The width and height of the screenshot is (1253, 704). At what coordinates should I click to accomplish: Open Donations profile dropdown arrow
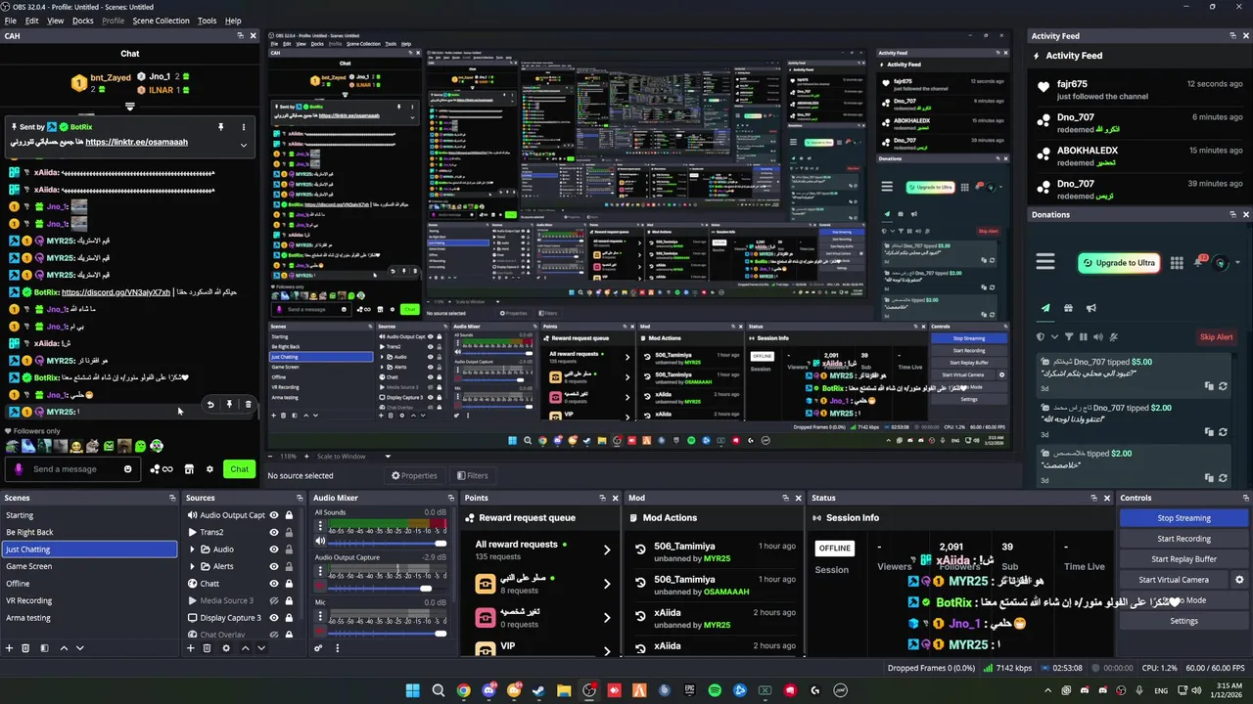click(1238, 263)
